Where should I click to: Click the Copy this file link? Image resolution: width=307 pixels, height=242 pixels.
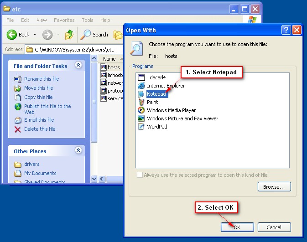tap(38, 97)
